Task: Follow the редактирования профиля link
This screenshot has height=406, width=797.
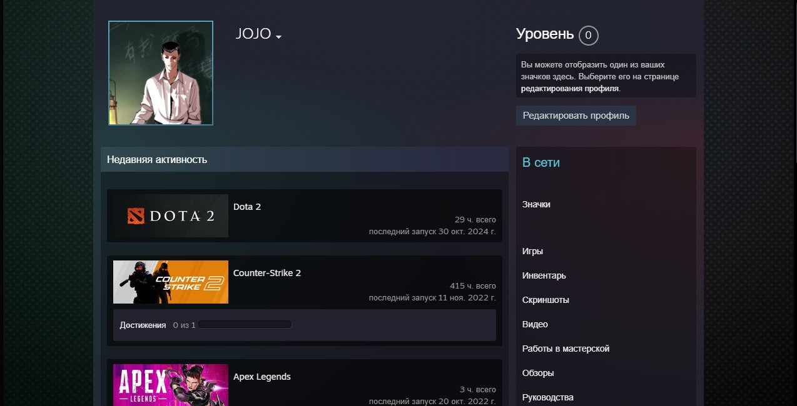Action: point(570,89)
